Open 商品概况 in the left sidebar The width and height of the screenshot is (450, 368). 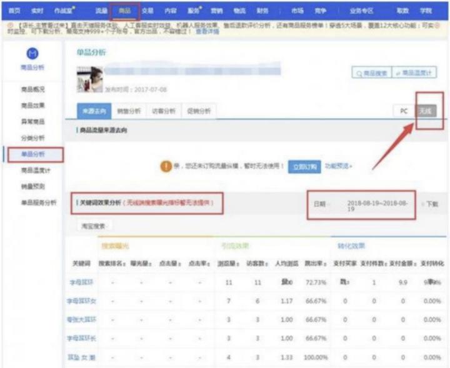point(33,89)
